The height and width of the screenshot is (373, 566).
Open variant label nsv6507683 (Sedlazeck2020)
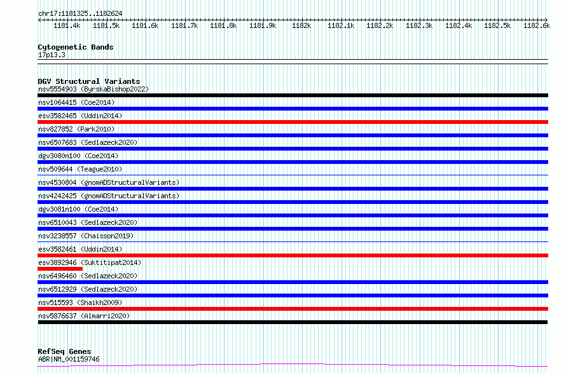pyautogui.click(x=88, y=142)
